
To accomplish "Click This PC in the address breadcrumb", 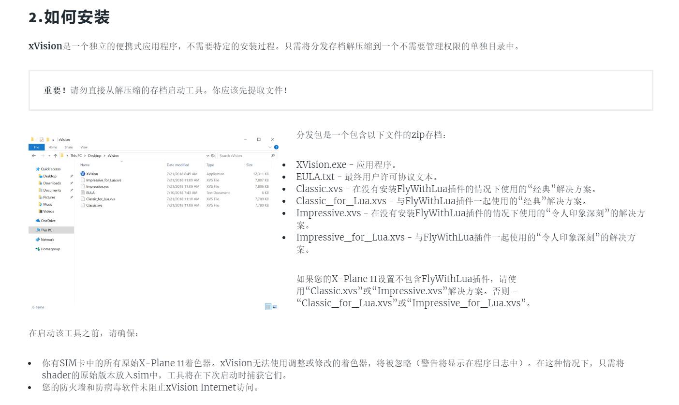I will (x=76, y=156).
